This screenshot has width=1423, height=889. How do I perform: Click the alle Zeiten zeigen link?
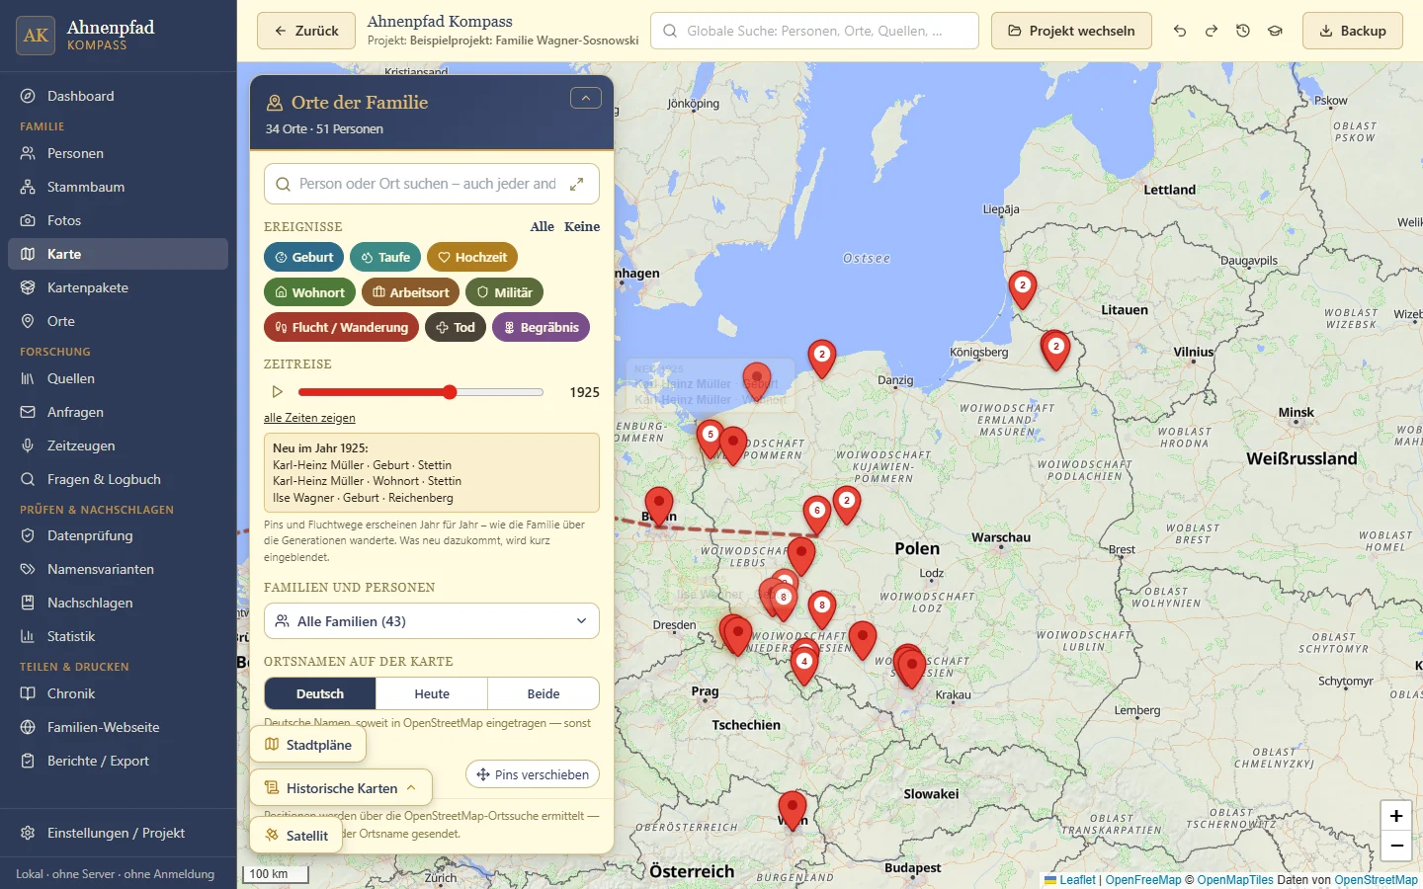pos(309,418)
